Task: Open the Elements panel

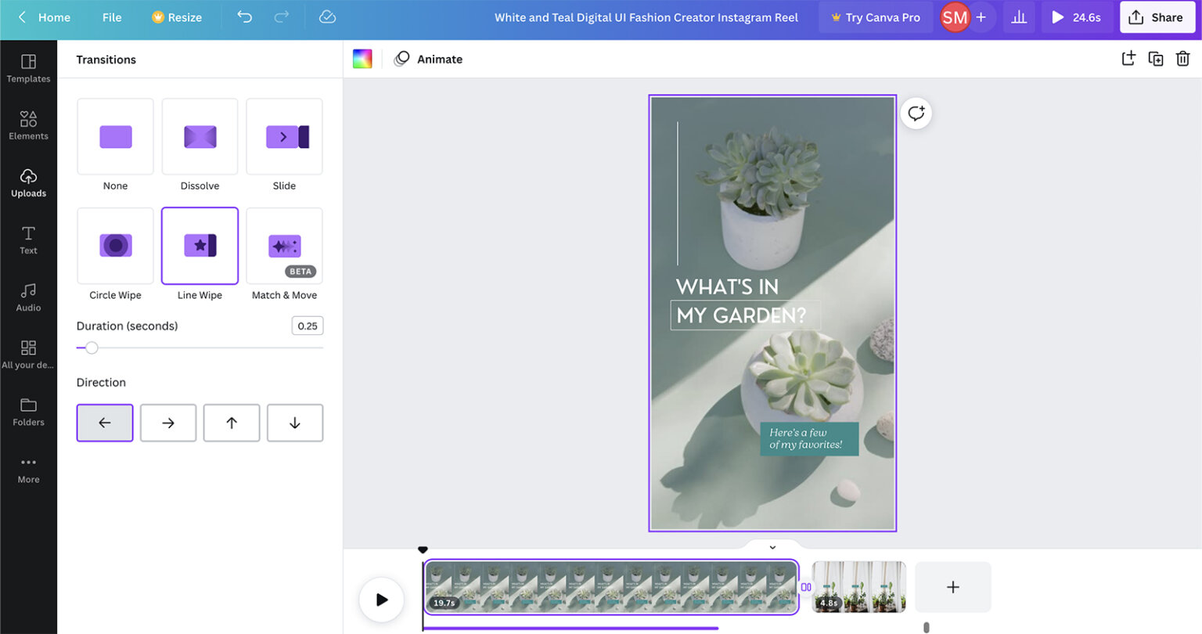Action: [x=28, y=124]
